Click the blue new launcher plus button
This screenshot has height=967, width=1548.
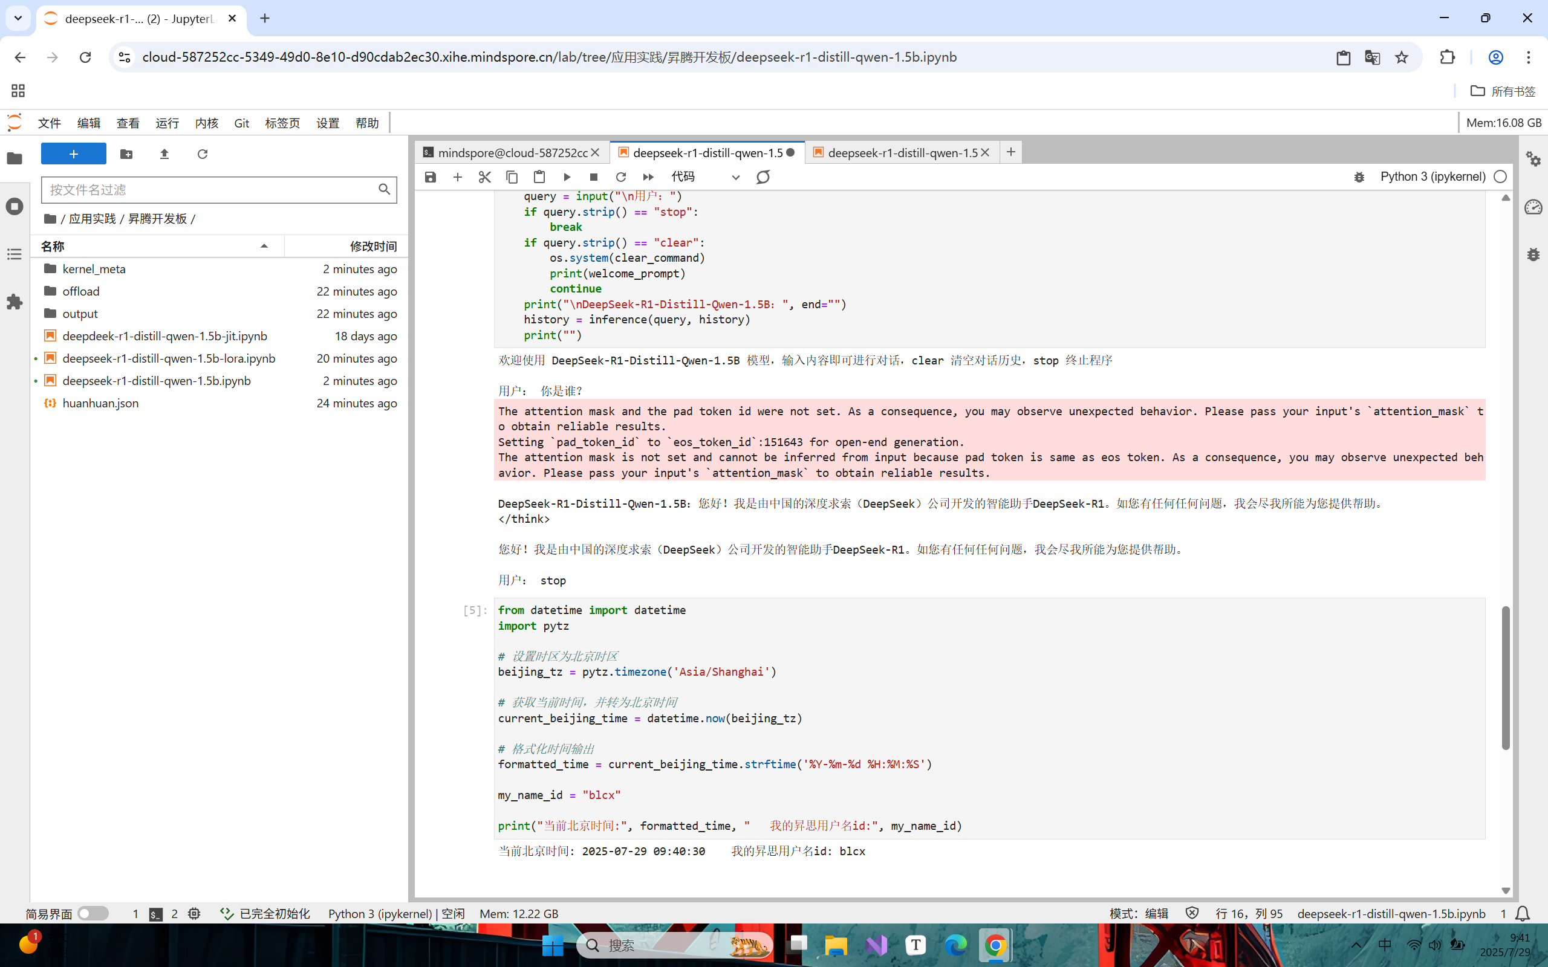click(x=74, y=154)
